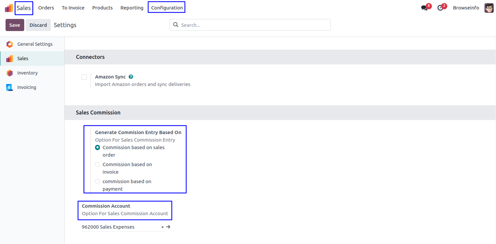Viewport: 496px width, 244px height.
Task: Click the General Settings hexagon icon
Action: [10, 44]
